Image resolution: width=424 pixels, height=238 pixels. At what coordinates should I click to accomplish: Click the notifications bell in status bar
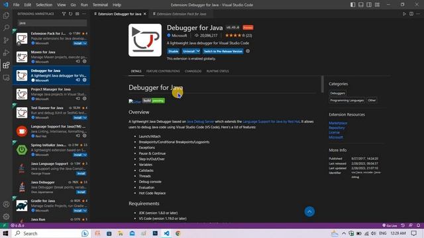418,225
